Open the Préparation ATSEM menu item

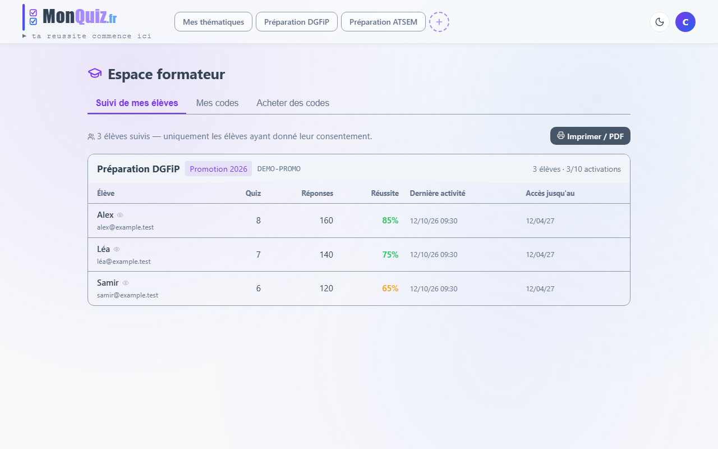(383, 22)
